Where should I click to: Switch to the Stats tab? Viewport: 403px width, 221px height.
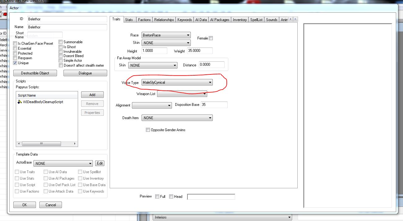129,20
